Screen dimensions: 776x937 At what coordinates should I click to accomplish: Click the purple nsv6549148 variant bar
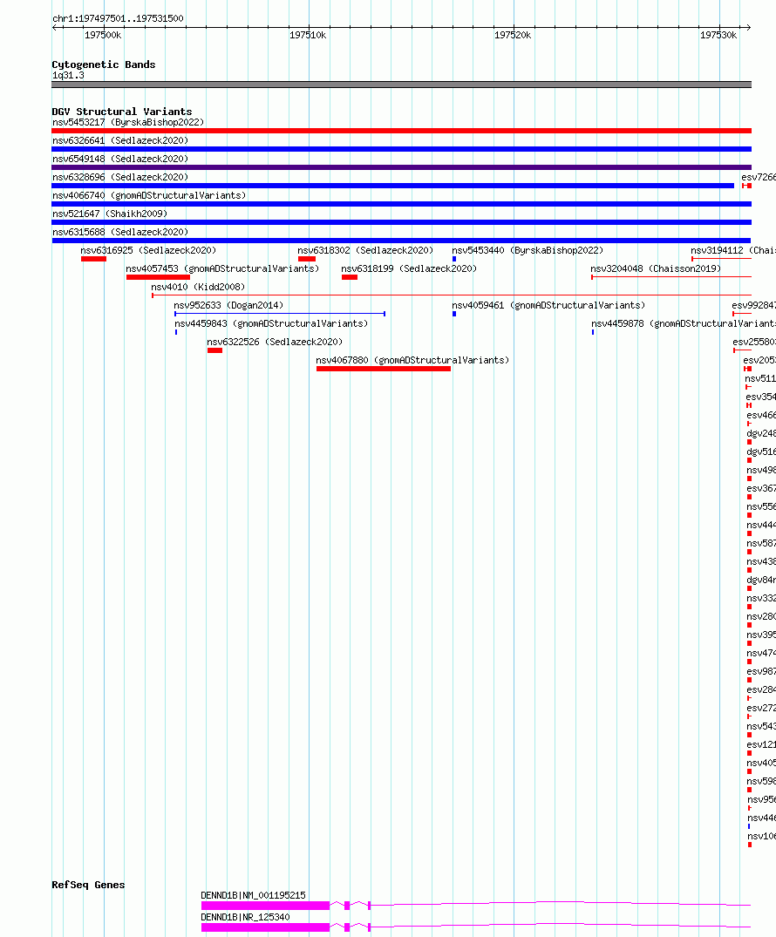pos(401,167)
